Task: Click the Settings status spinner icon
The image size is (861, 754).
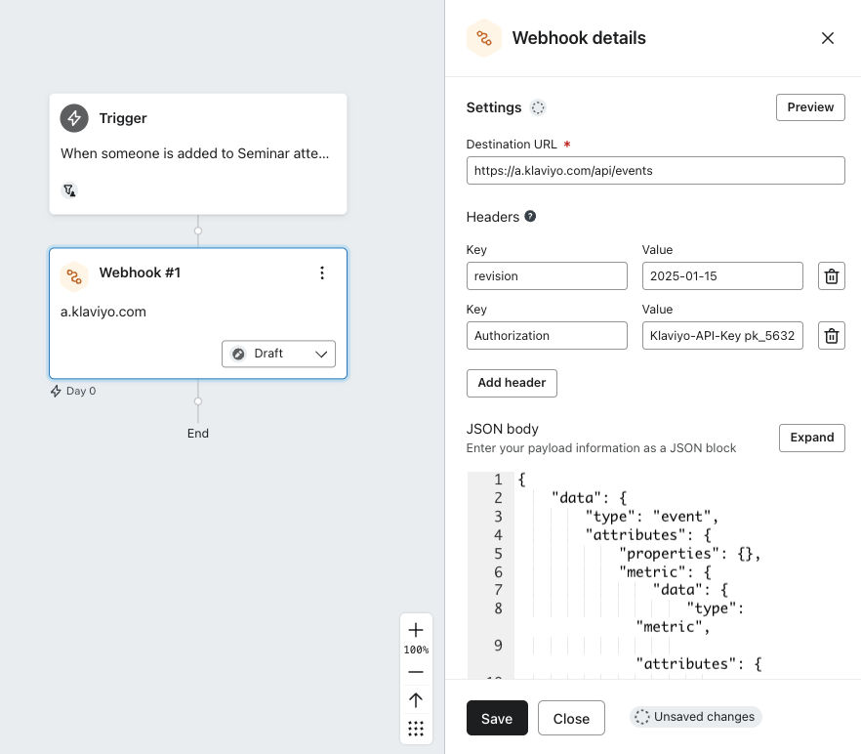Action: pyautogui.click(x=538, y=107)
